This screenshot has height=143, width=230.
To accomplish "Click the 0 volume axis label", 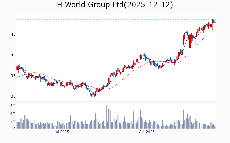I will click(x=14, y=129).
